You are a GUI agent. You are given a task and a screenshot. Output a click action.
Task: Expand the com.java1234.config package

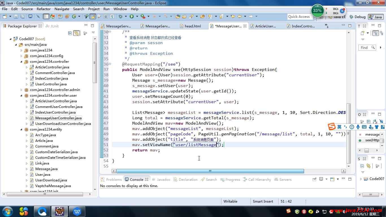[x=21, y=56]
